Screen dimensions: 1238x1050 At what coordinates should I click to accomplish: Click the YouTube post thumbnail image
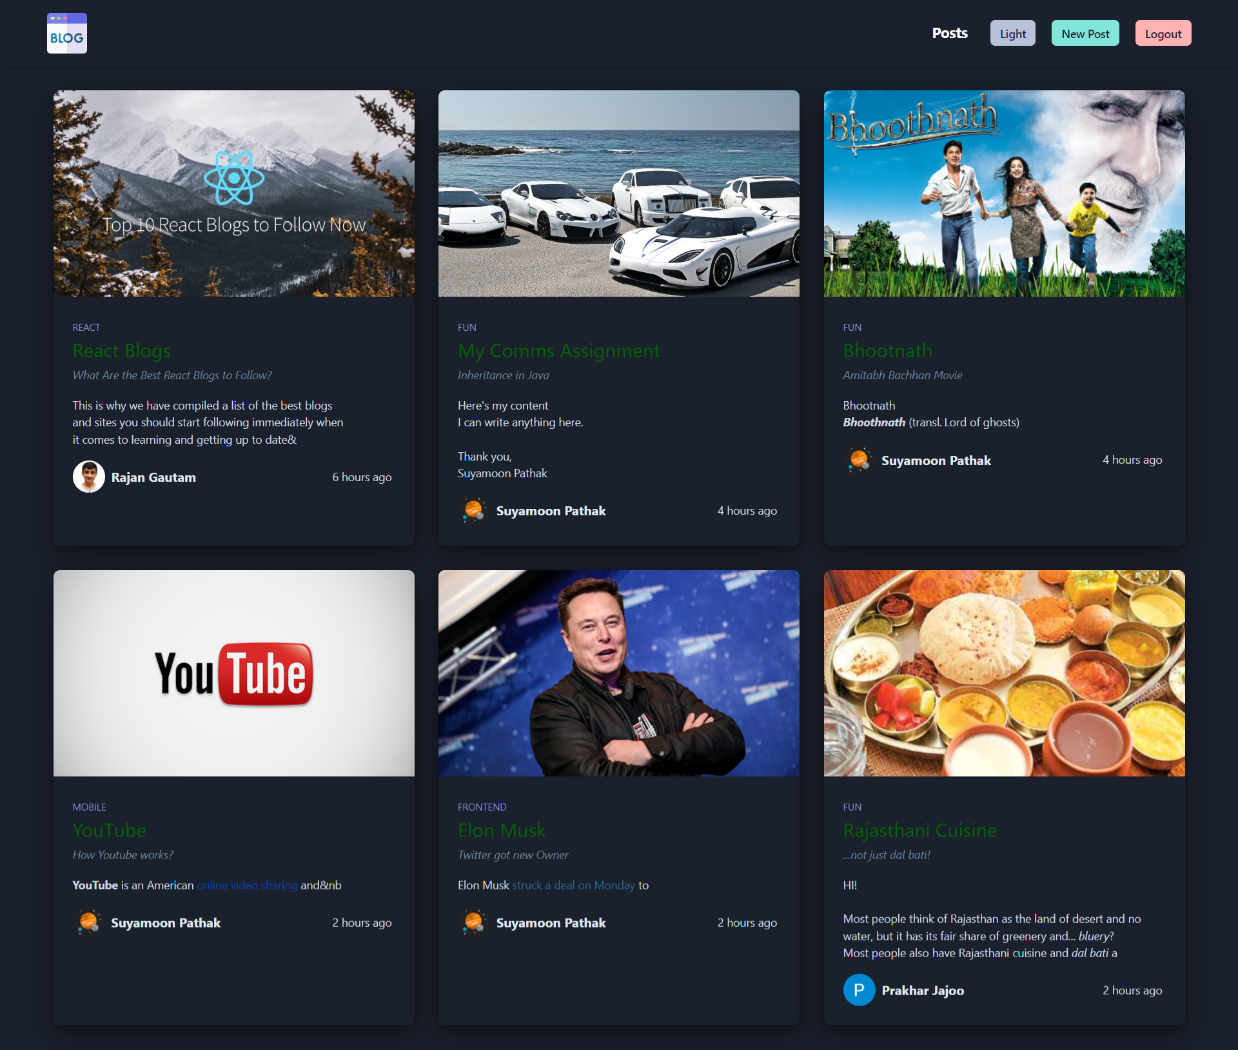[233, 673]
